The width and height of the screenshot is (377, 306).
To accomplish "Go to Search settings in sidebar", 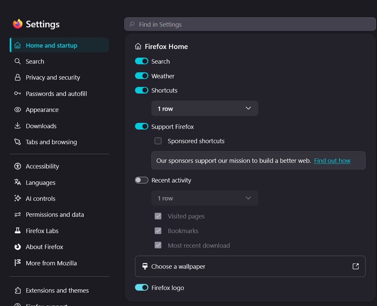I will (59, 61).
